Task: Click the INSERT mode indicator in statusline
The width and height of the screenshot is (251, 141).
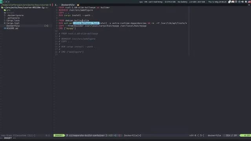Action: (x=59, y=136)
